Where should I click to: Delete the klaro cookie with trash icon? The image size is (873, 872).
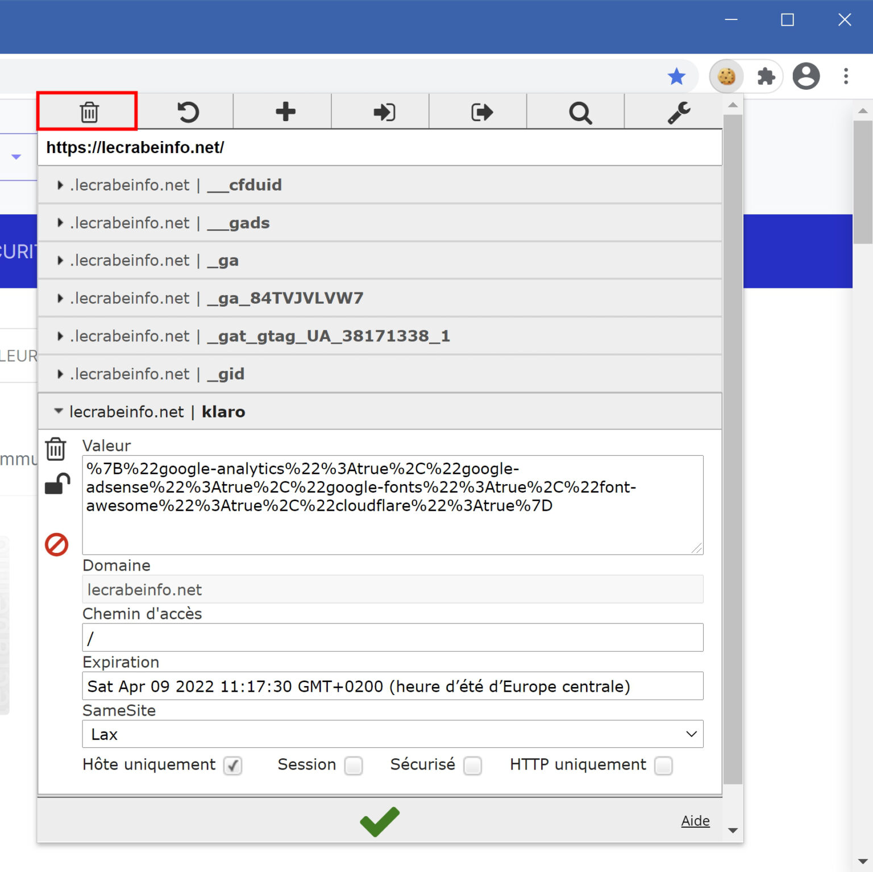[56, 448]
